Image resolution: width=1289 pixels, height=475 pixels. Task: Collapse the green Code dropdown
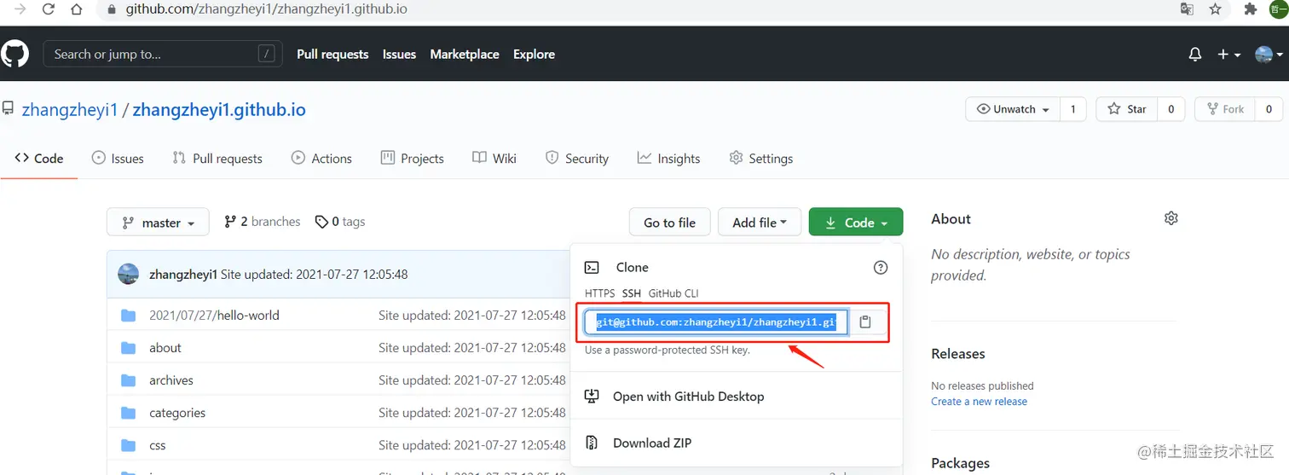856,223
